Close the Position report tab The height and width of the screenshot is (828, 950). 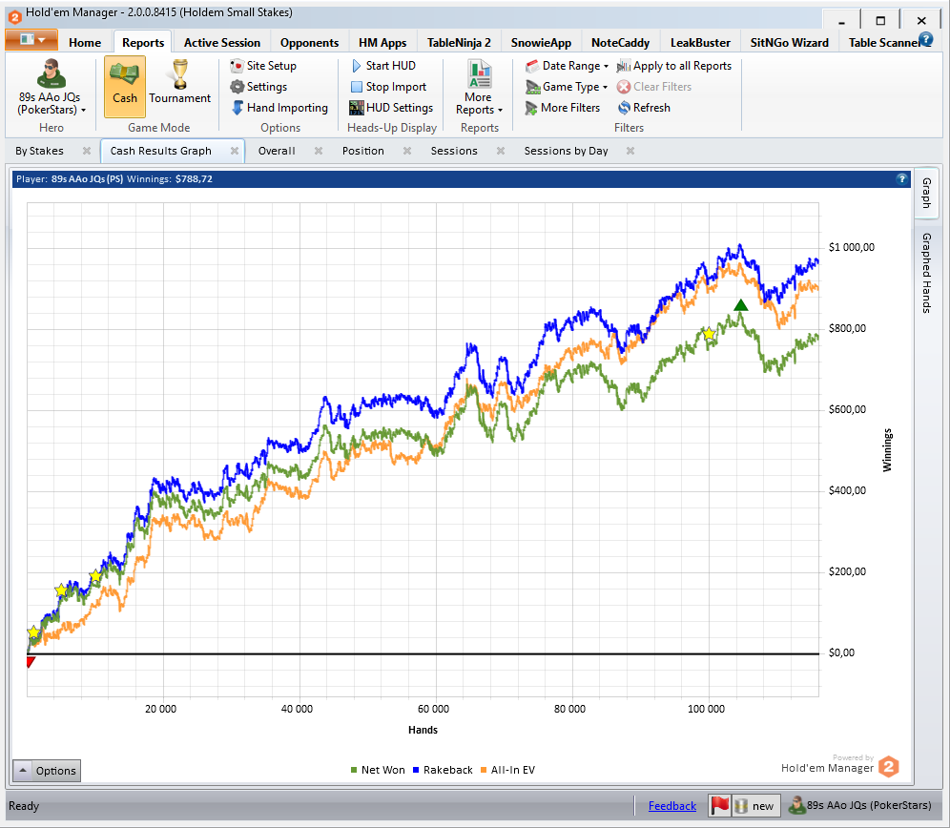(407, 151)
